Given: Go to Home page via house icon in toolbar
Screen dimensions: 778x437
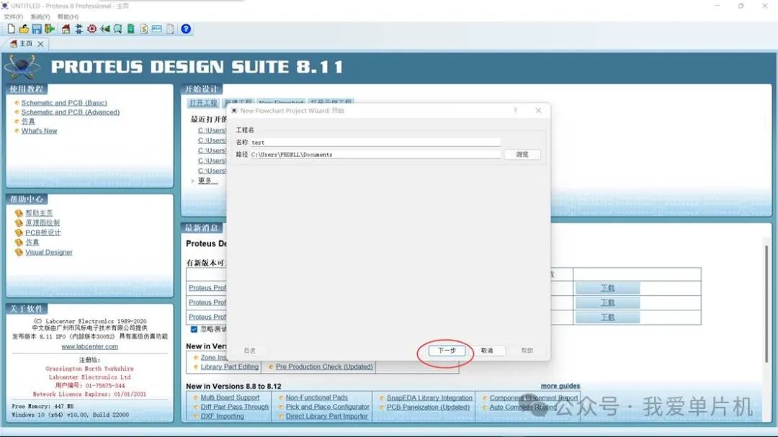Looking at the screenshot, I should pos(66,29).
